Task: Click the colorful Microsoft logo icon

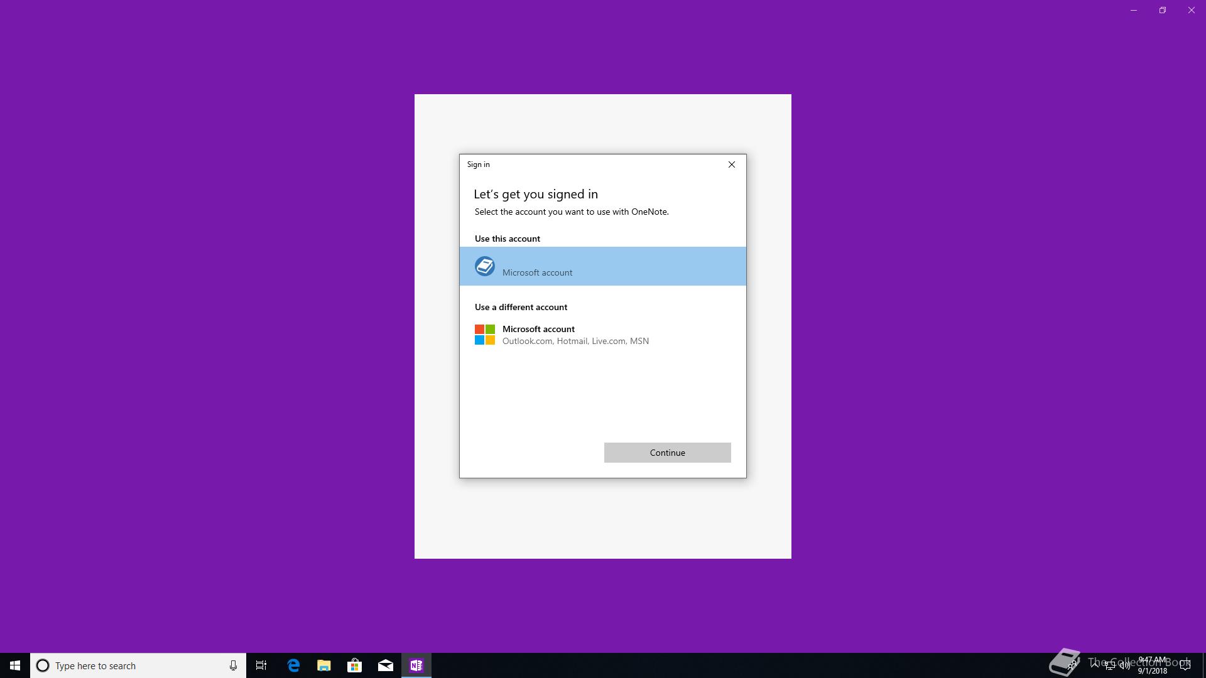Action: click(x=484, y=335)
